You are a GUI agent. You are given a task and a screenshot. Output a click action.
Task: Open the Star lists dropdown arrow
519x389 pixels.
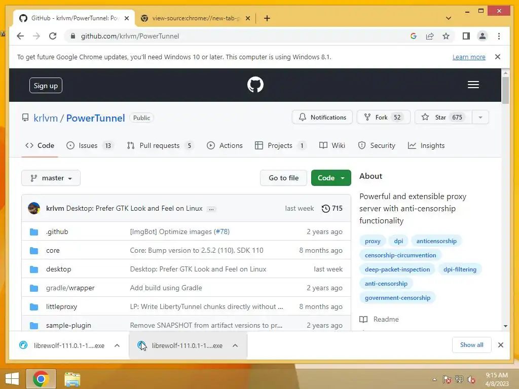point(480,118)
